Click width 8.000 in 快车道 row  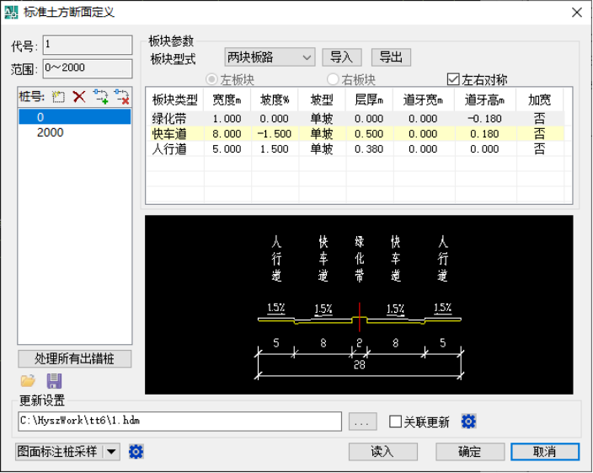(227, 134)
